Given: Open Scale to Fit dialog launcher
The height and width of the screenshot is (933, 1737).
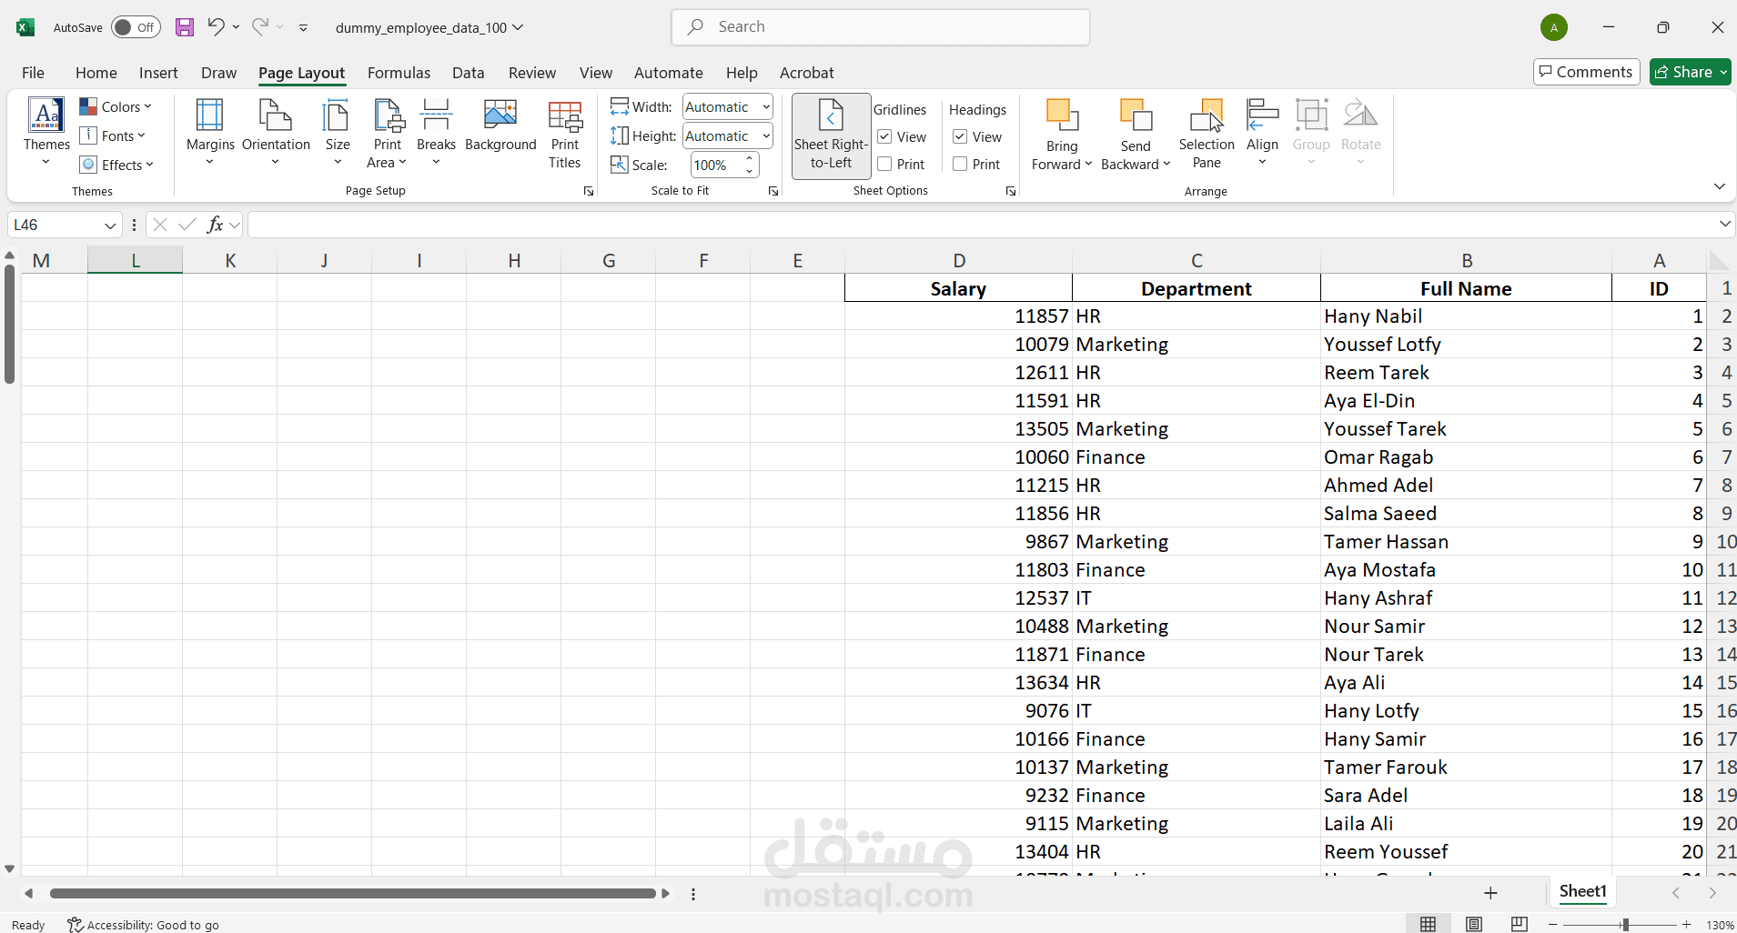Looking at the screenshot, I should [x=773, y=191].
